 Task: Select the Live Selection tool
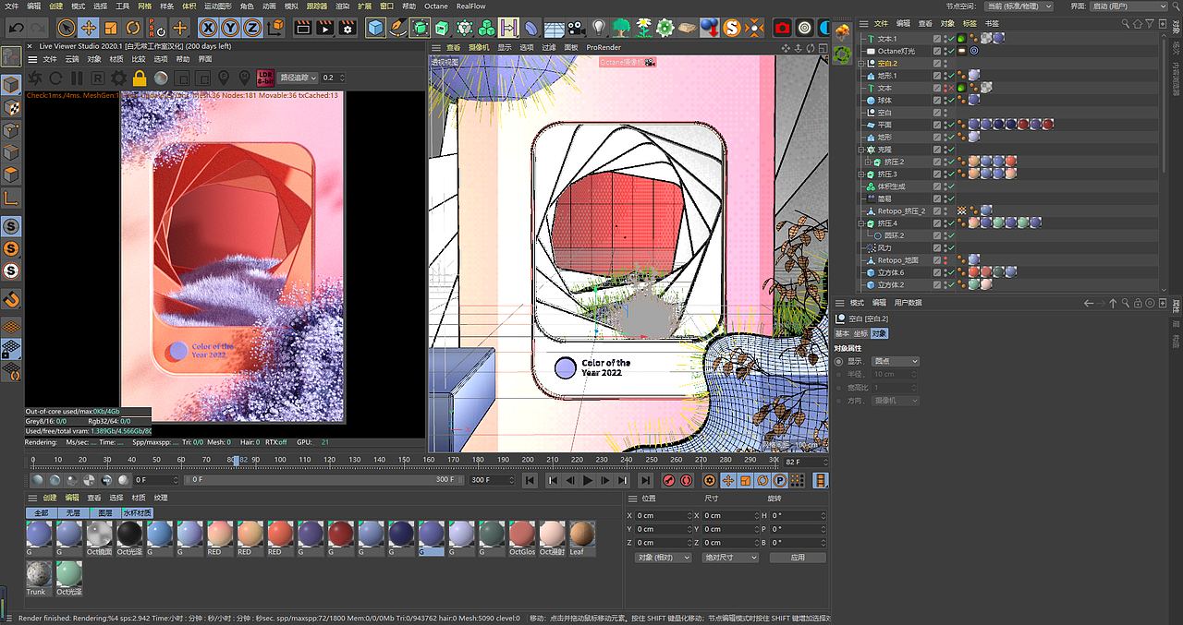point(67,28)
